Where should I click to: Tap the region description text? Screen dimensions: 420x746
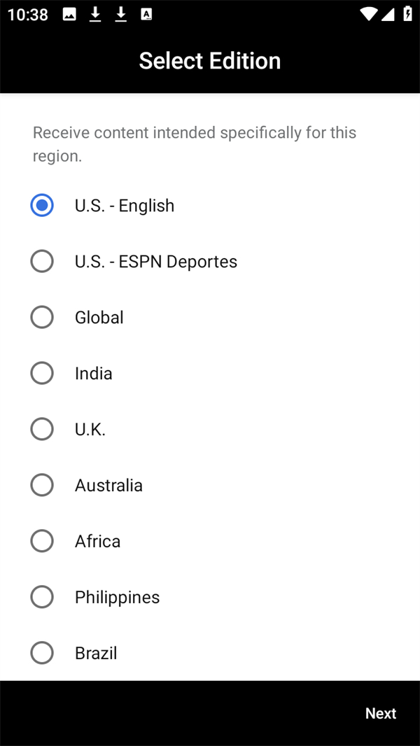pyautogui.click(x=194, y=143)
